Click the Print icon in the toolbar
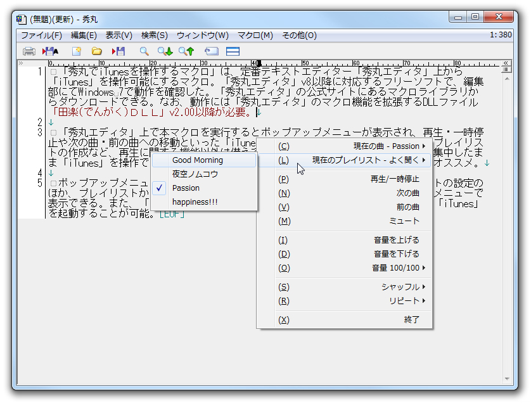Screen dimensions: 531x403 [x=29, y=51]
